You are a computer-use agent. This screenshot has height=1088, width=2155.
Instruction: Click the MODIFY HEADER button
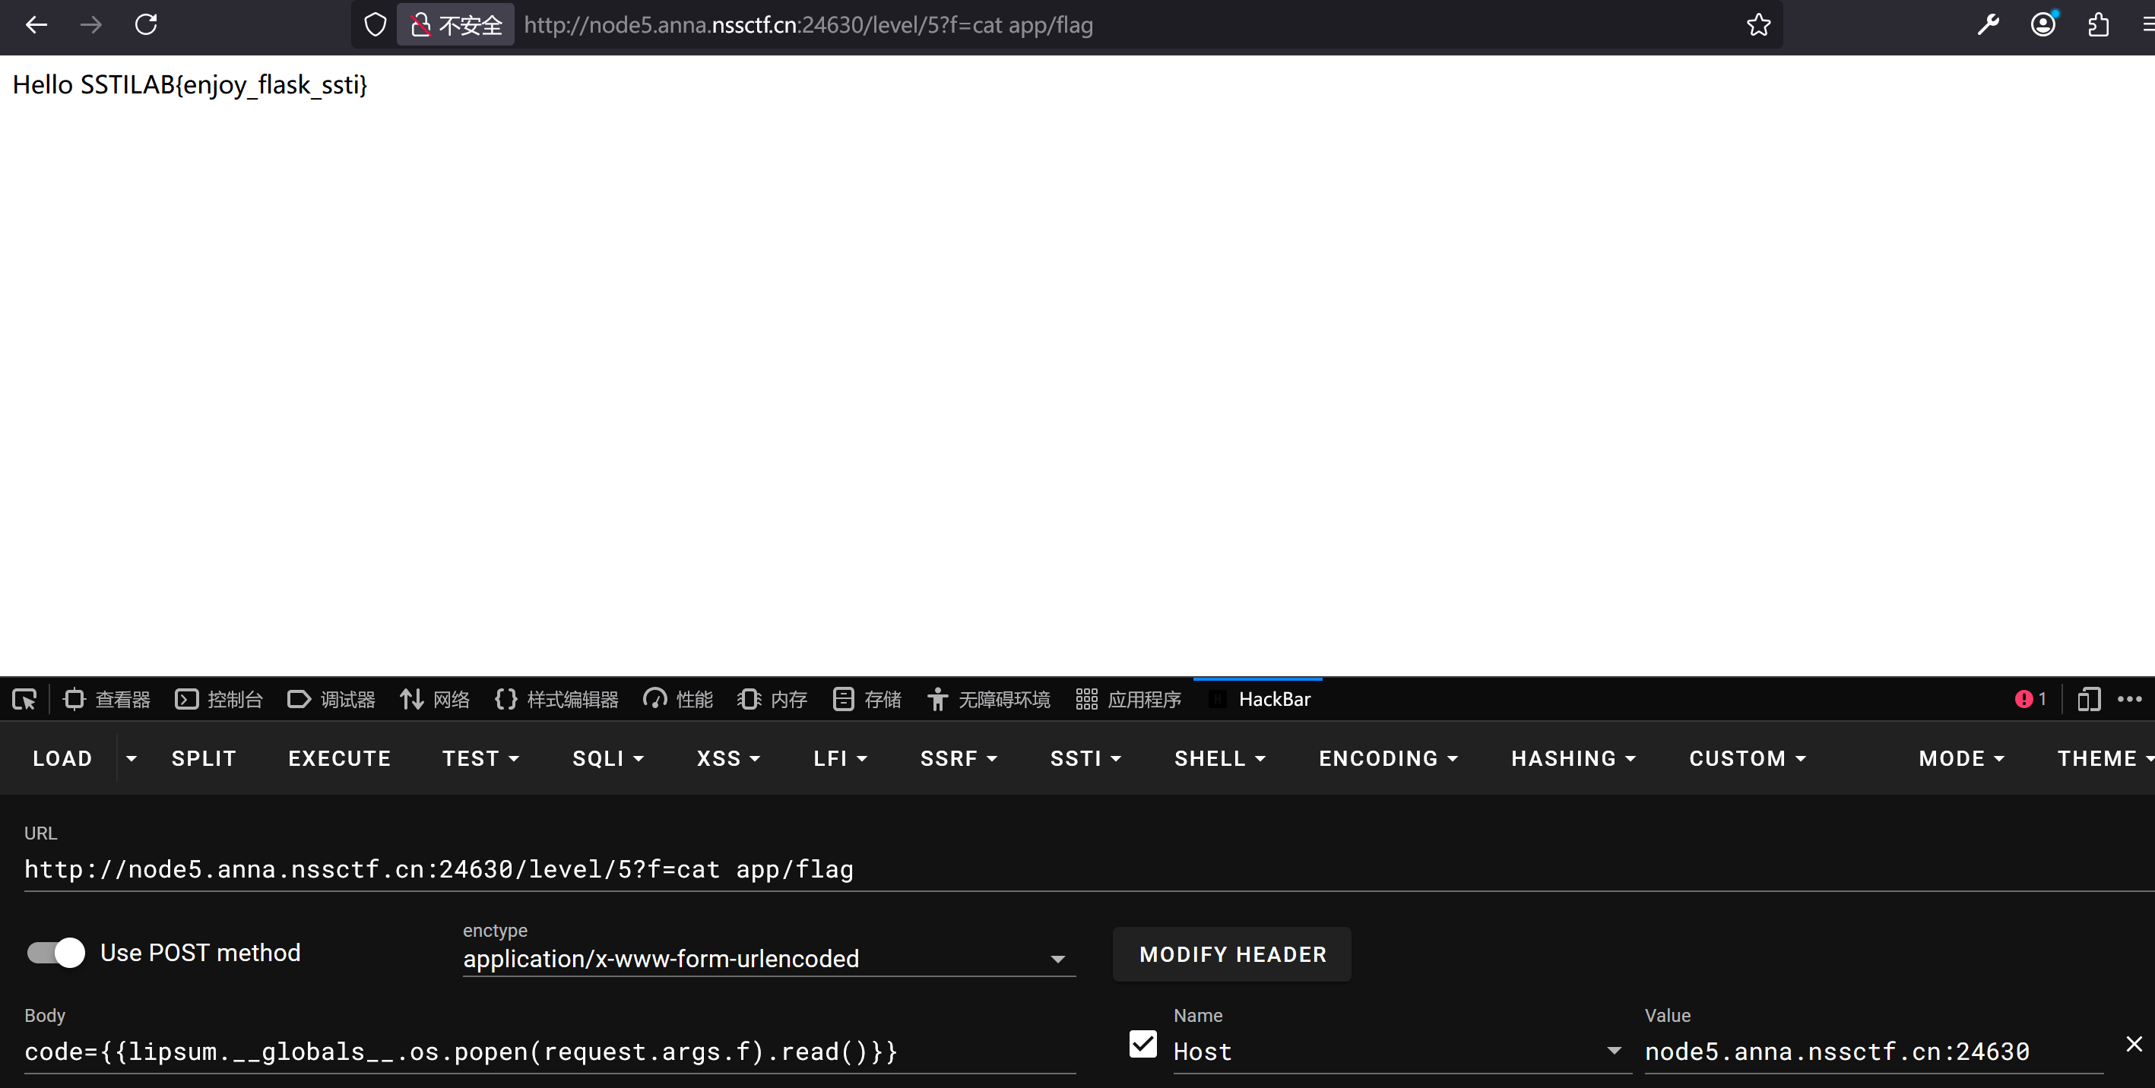1231,954
